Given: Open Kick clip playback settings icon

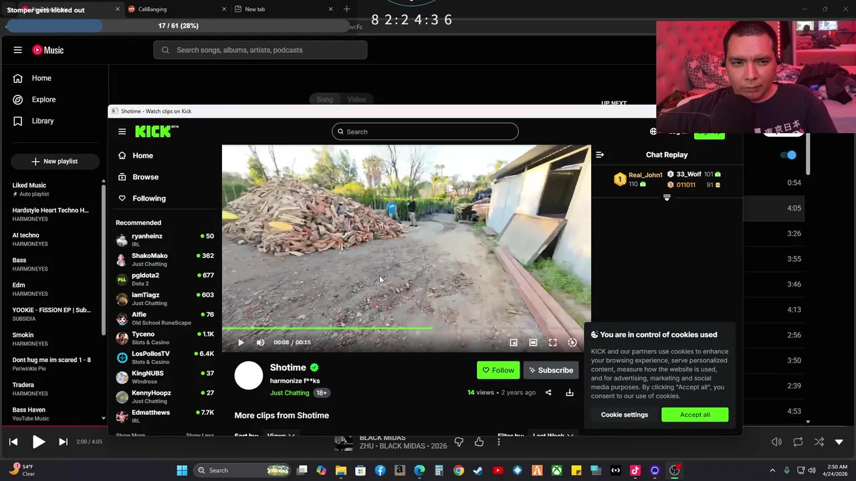Looking at the screenshot, I should coord(572,342).
